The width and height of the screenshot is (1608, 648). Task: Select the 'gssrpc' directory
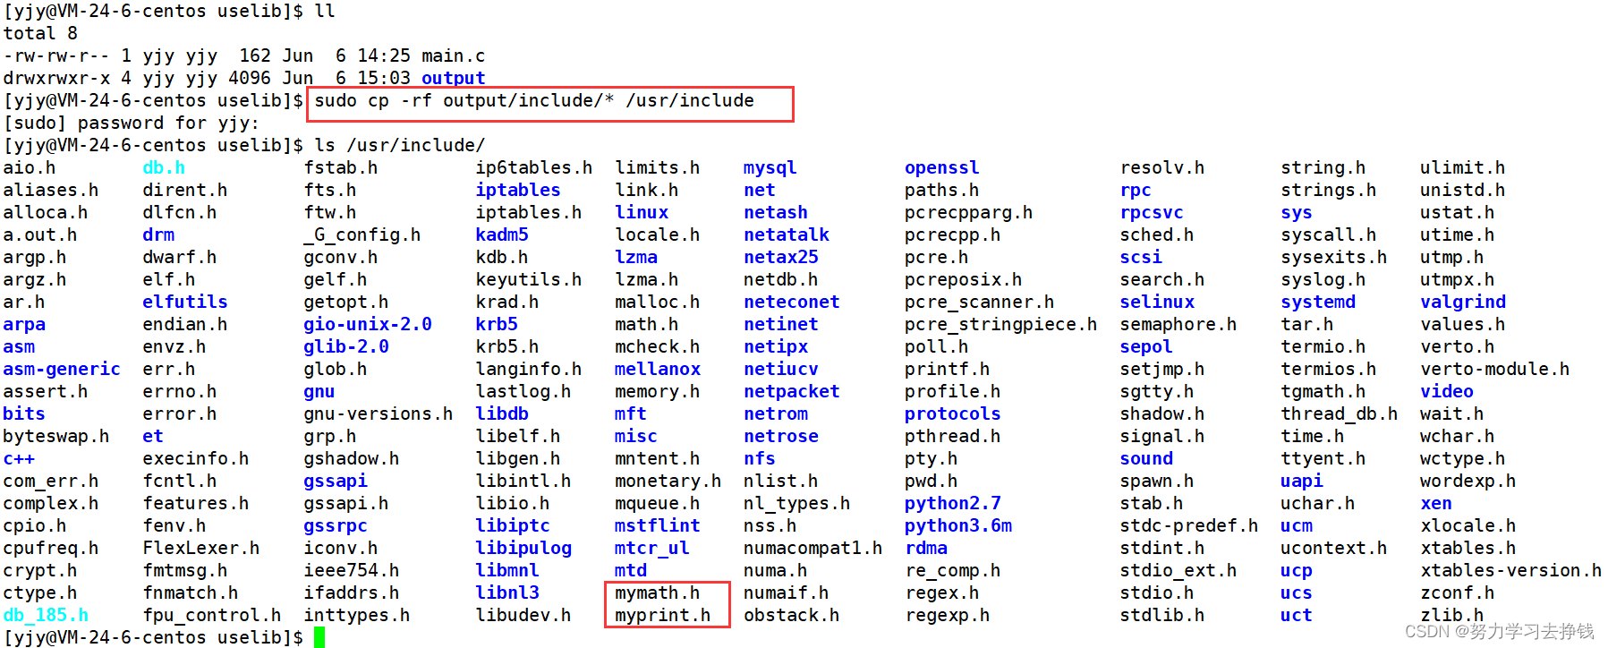(x=336, y=526)
